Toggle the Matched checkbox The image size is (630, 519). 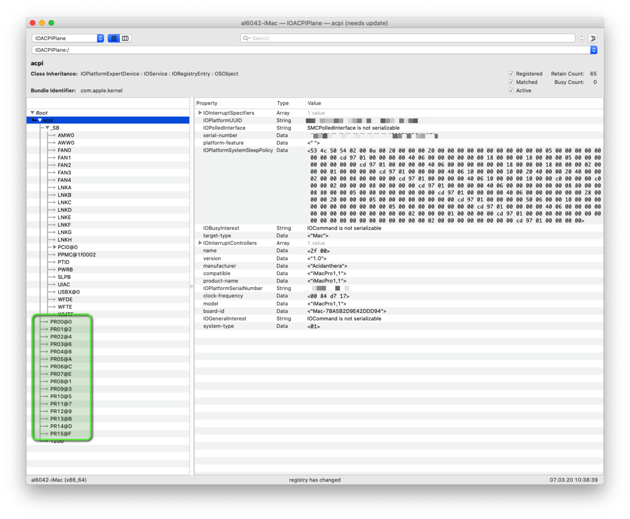[x=511, y=82]
